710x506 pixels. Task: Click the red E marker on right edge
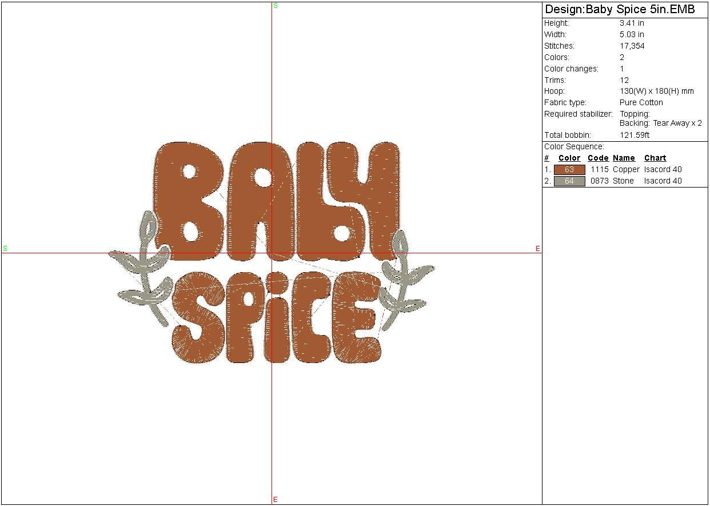click(x=537, y=249)
